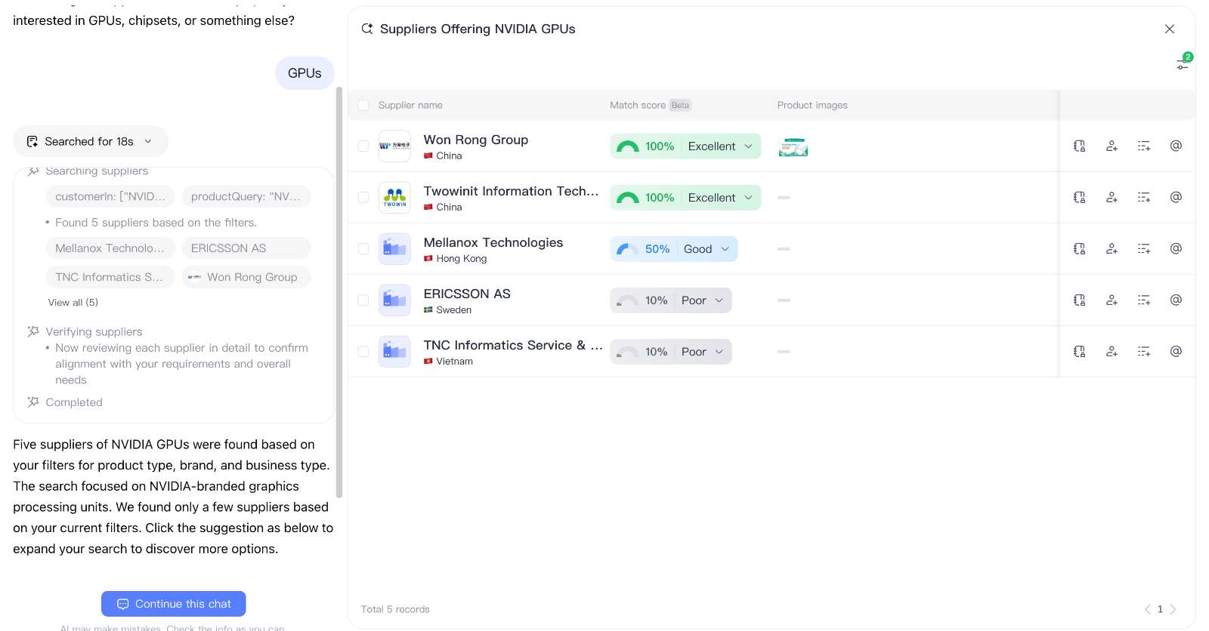
Task: Open the Won Rong Group product image thumbnail
Action: [793, 147]
